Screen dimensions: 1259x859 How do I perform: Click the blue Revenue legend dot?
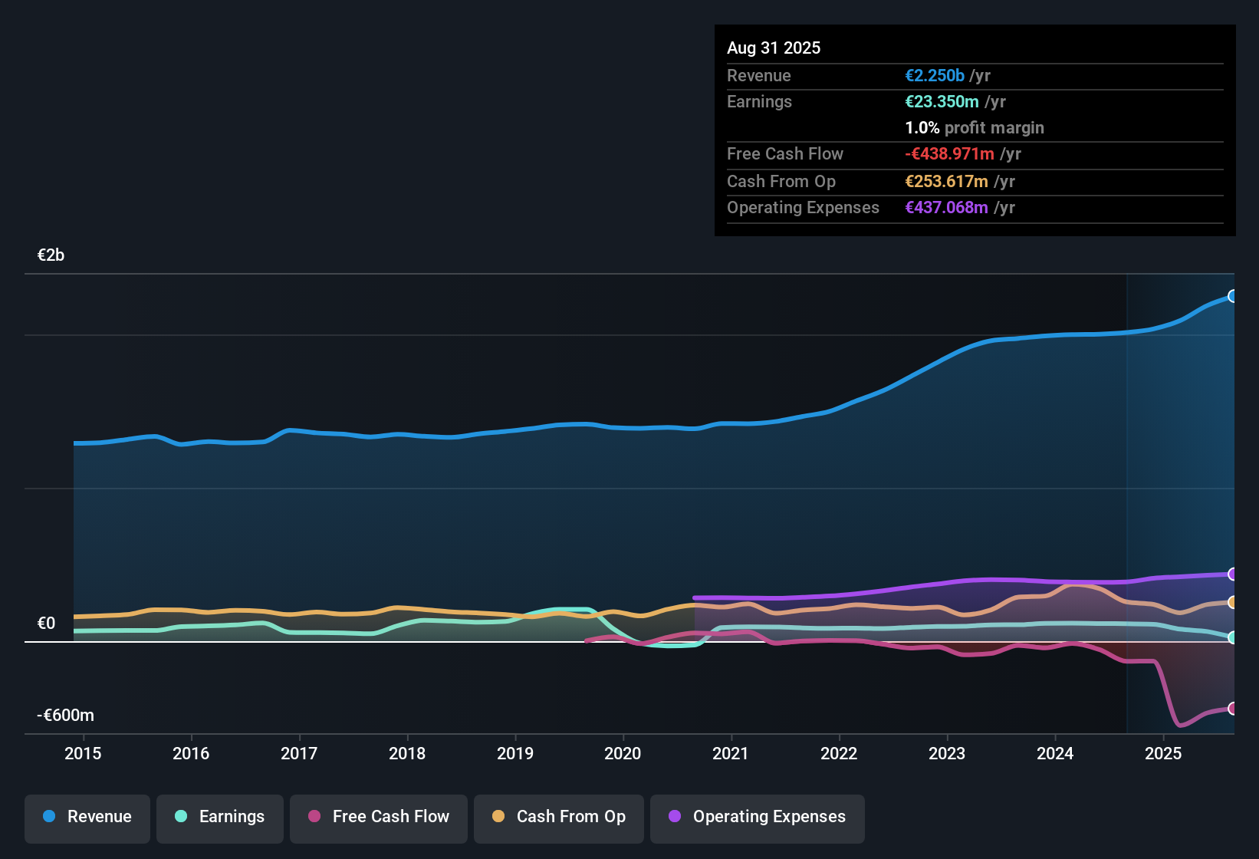point(49,817)
